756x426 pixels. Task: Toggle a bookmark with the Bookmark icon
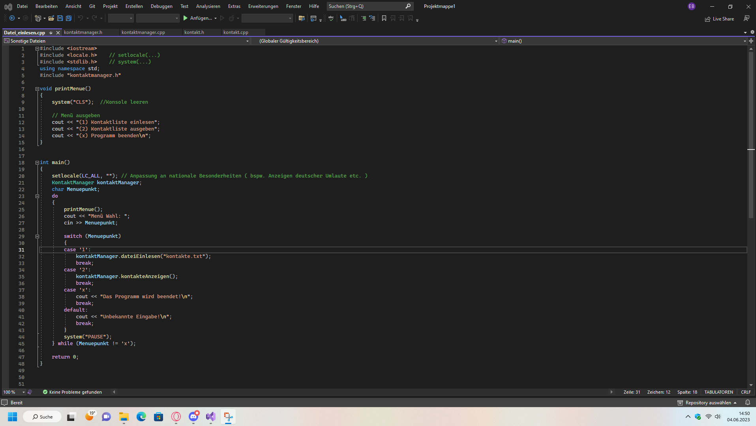[385, 18]
